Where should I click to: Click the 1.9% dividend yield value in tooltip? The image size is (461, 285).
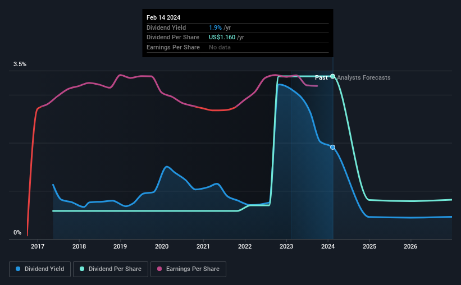tap(215, 27)
